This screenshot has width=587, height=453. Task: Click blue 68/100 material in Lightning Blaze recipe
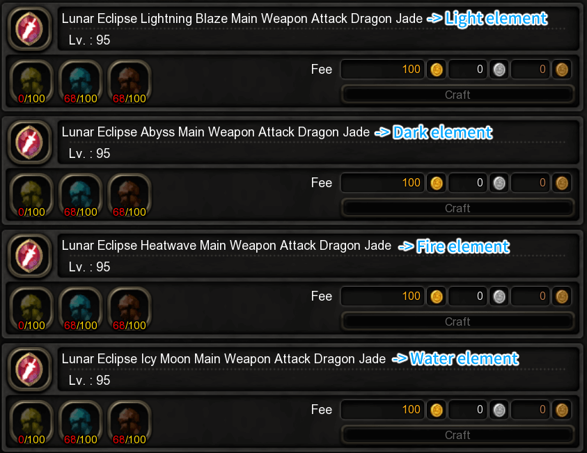click(81, 83)
